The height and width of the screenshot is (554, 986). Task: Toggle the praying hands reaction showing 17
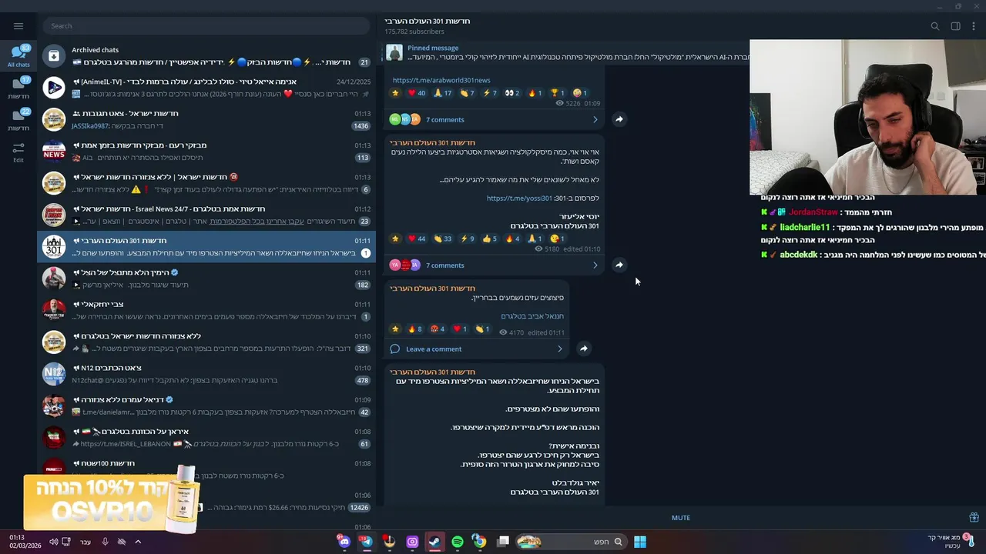coord(443,93)
